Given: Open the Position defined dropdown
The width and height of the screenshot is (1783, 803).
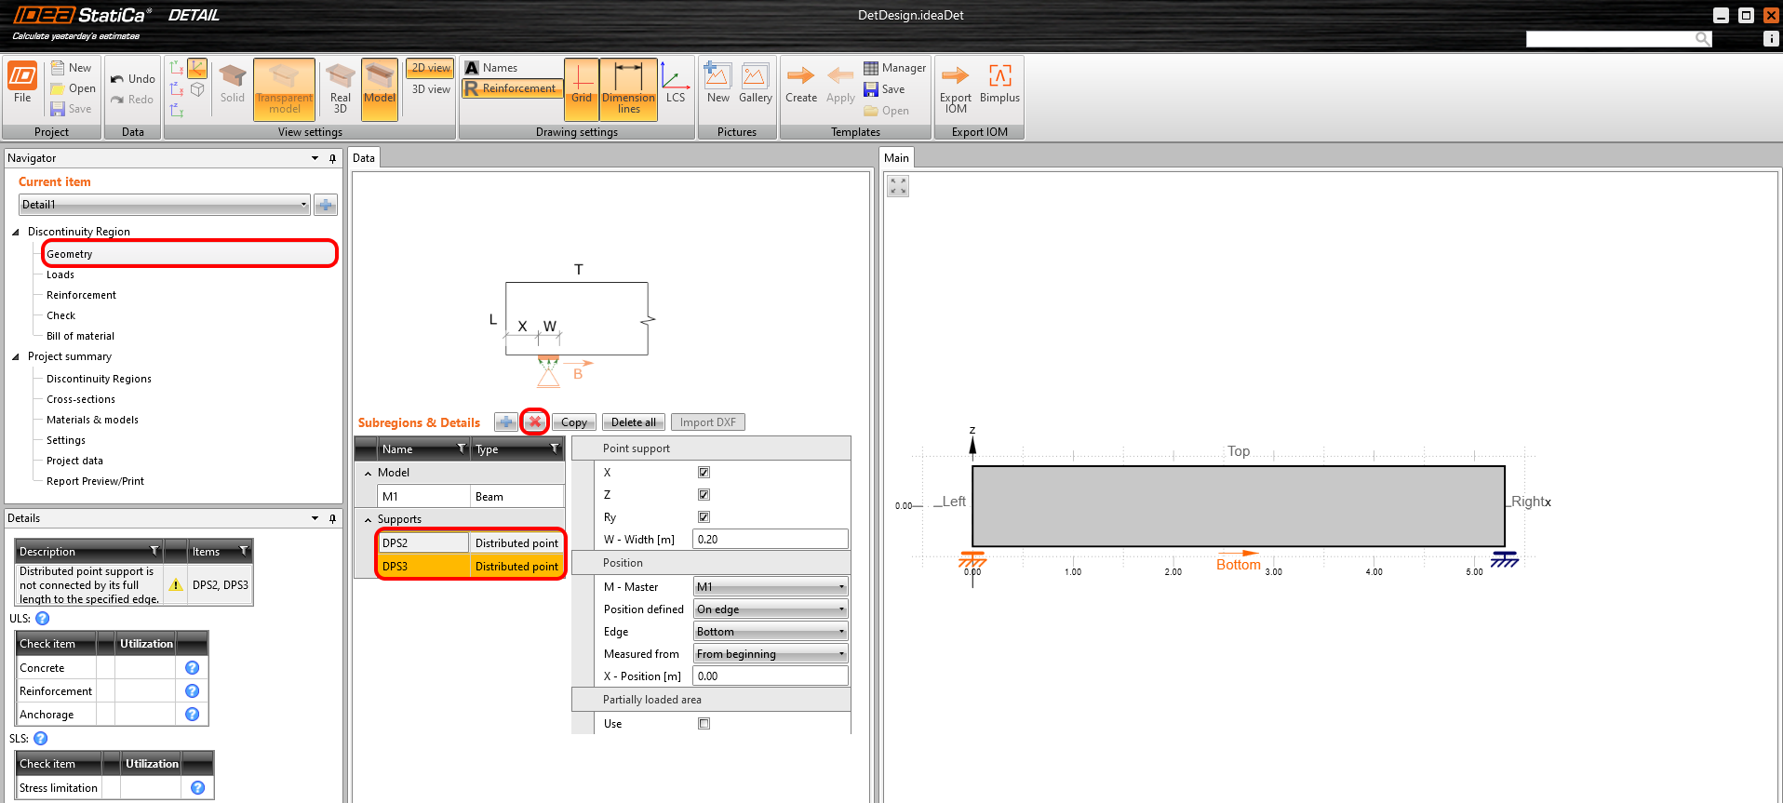Looking at the screenshot, I should click(x=771, y=609).
